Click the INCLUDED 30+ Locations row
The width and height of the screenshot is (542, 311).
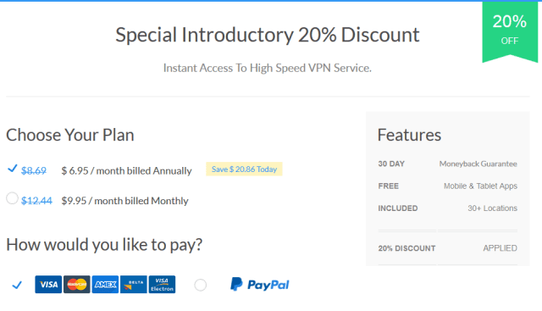(x=448, y=208)
